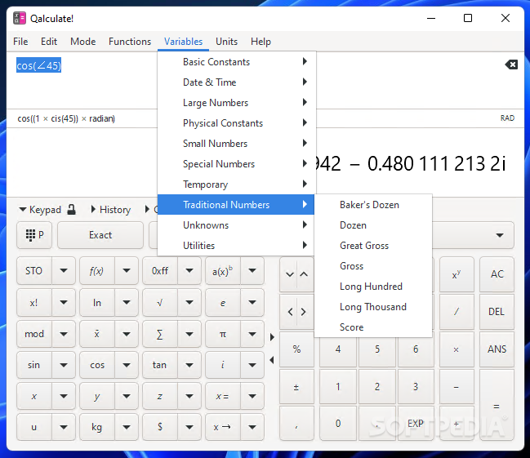The width and height of the screenshot is (530, 458).
Task: Open the Unknowns submenu
Action: [x=236, y=225]
